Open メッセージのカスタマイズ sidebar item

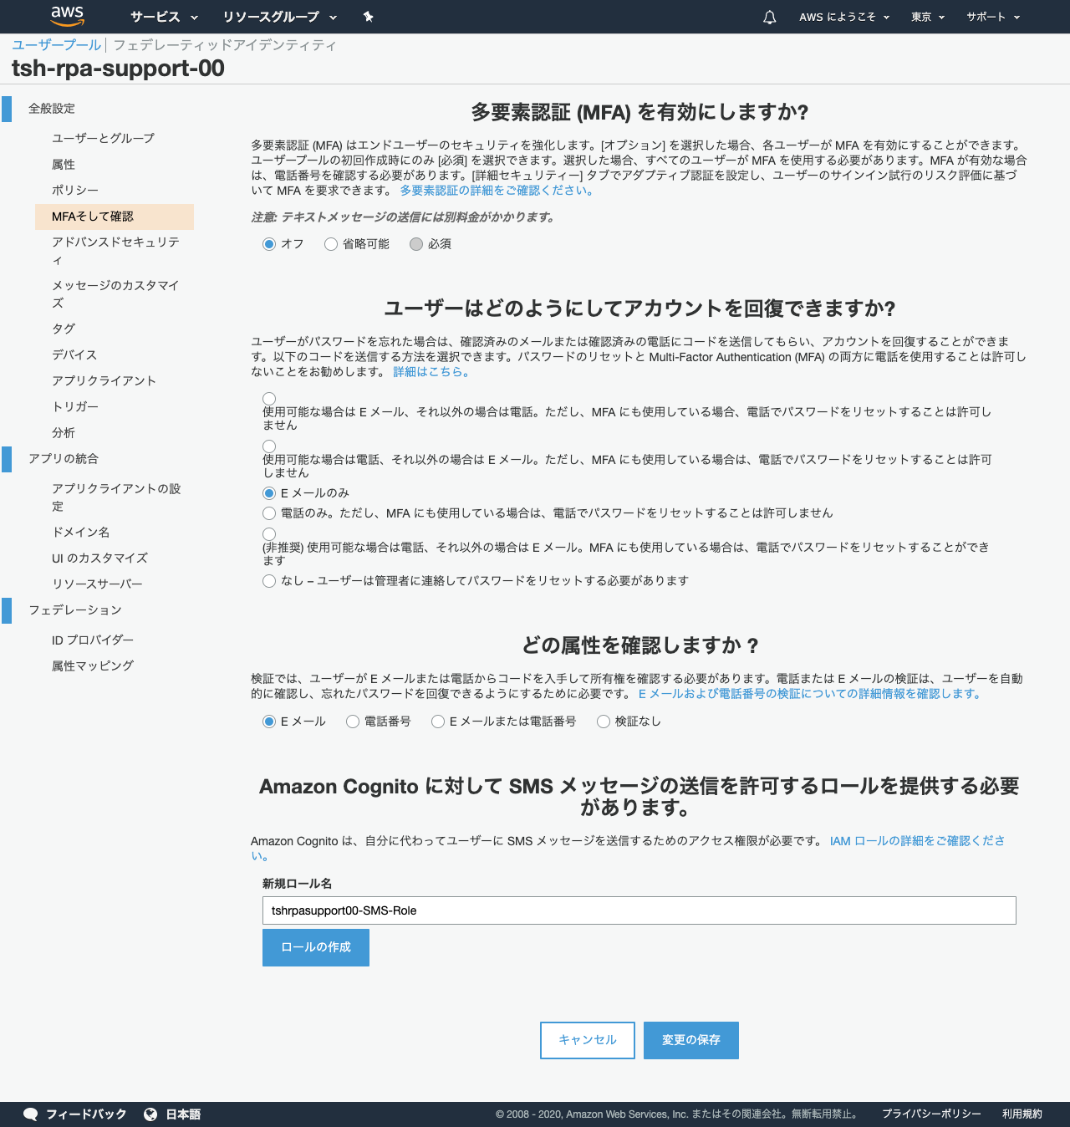[115, 294]
